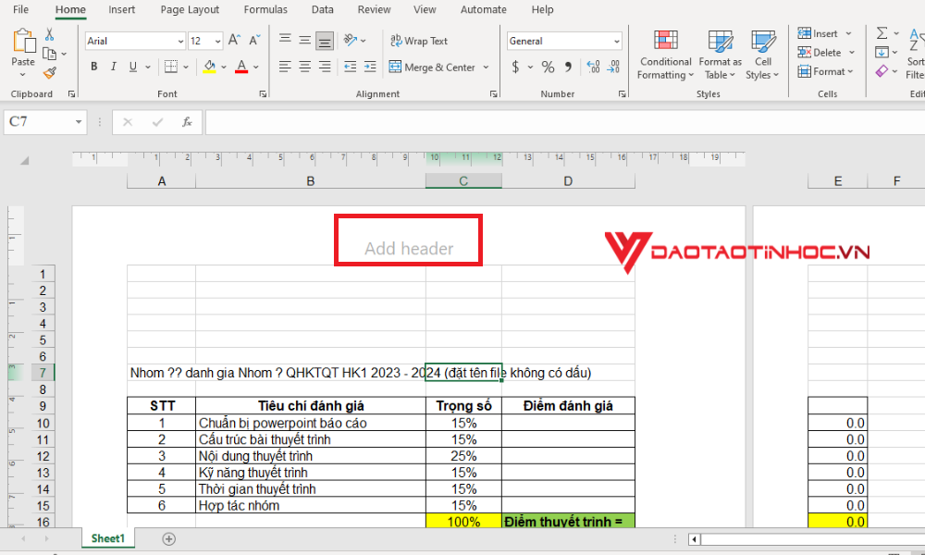Expand Name Box dropdown arrow
Viewport: 925px width, 555px height.
click(x=78, y=122)
